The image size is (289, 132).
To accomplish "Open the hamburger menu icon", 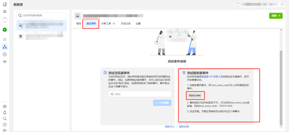I will pyautogui.click(x=5, y=11).
